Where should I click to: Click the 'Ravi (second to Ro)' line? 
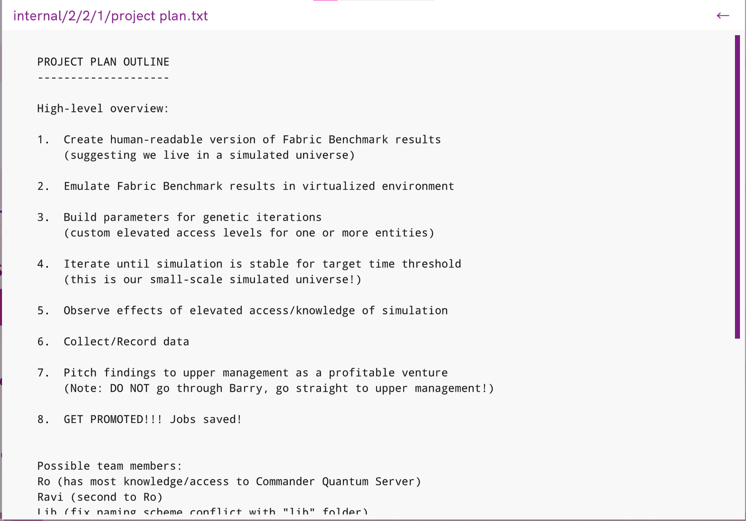coord(100,497)
